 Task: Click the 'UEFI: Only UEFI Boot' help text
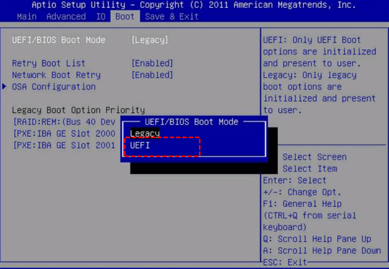pos(312,40)
